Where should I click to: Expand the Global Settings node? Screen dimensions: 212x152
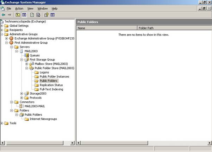(2, 26)
